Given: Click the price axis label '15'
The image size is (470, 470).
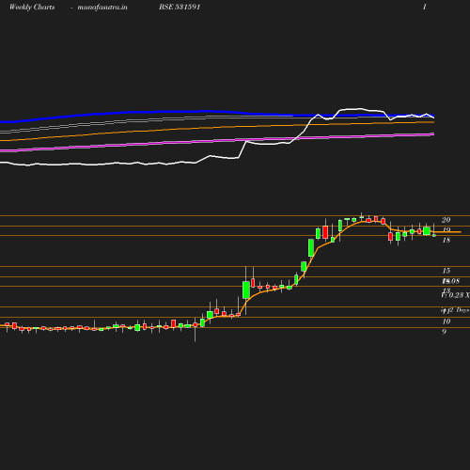Looking at the screenshot, I should click(x=446, y=271).
